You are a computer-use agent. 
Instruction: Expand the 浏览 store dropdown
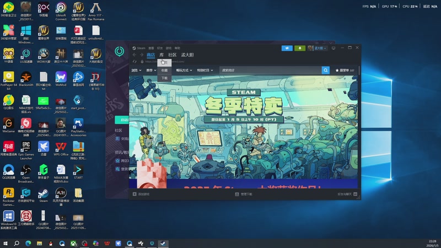[136, 71]
